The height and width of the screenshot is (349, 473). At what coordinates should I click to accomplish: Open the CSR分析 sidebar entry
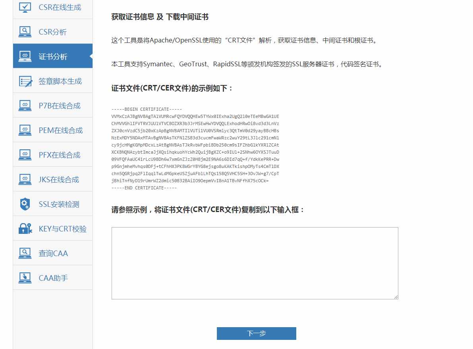(53, 31)
